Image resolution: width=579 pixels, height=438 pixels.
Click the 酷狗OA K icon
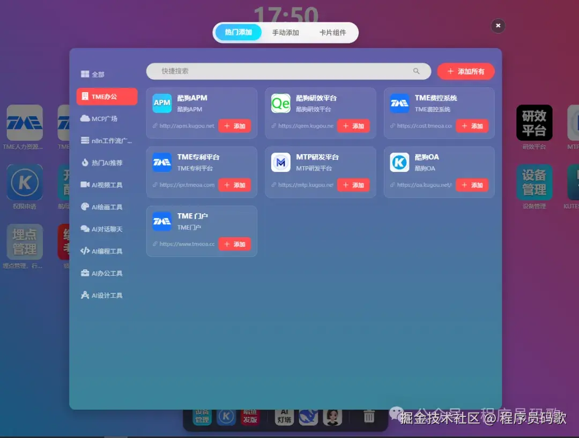click(x=399, y=162)
